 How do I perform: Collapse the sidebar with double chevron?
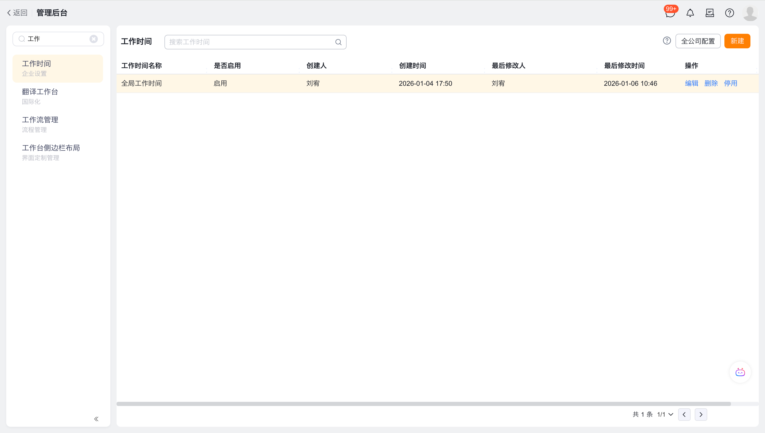(x=96, y=419)
